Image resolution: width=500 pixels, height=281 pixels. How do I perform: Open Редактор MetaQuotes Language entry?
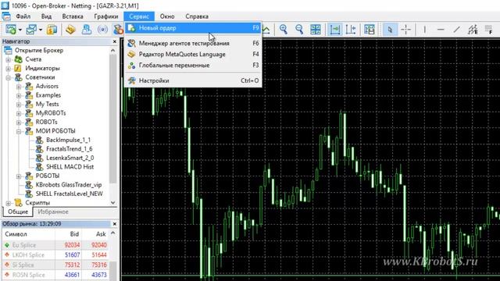click(193, 55)
